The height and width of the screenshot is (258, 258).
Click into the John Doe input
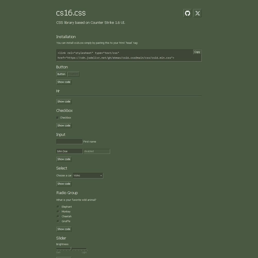pyautogui.click(x=69, y=151)
